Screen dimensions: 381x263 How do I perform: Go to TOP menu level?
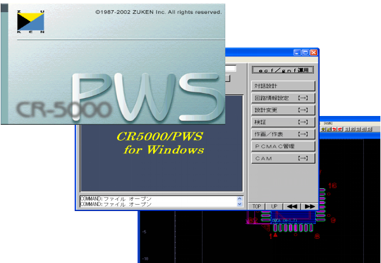pos(257,206)
